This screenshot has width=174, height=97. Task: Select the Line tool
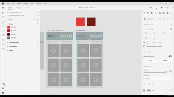pyautogui.click(x=3, y=31)
